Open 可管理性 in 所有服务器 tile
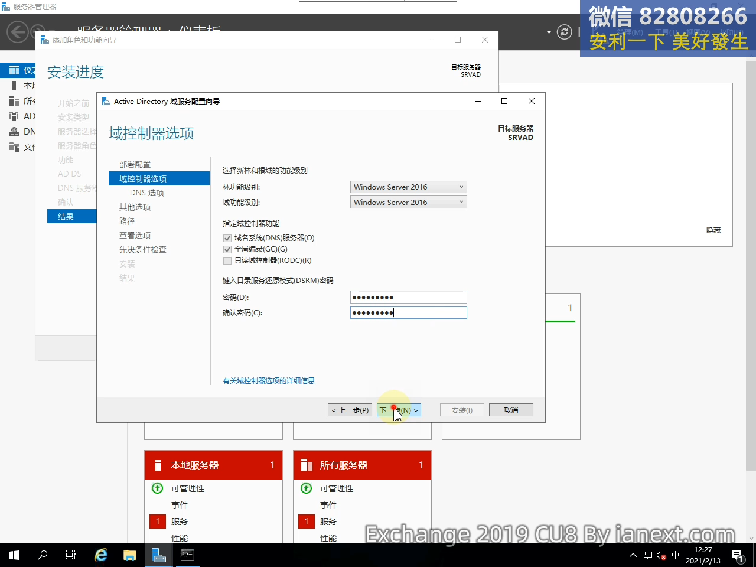Image resolution: width=756 pixels, height=567 pixels. tap(337, 488)
